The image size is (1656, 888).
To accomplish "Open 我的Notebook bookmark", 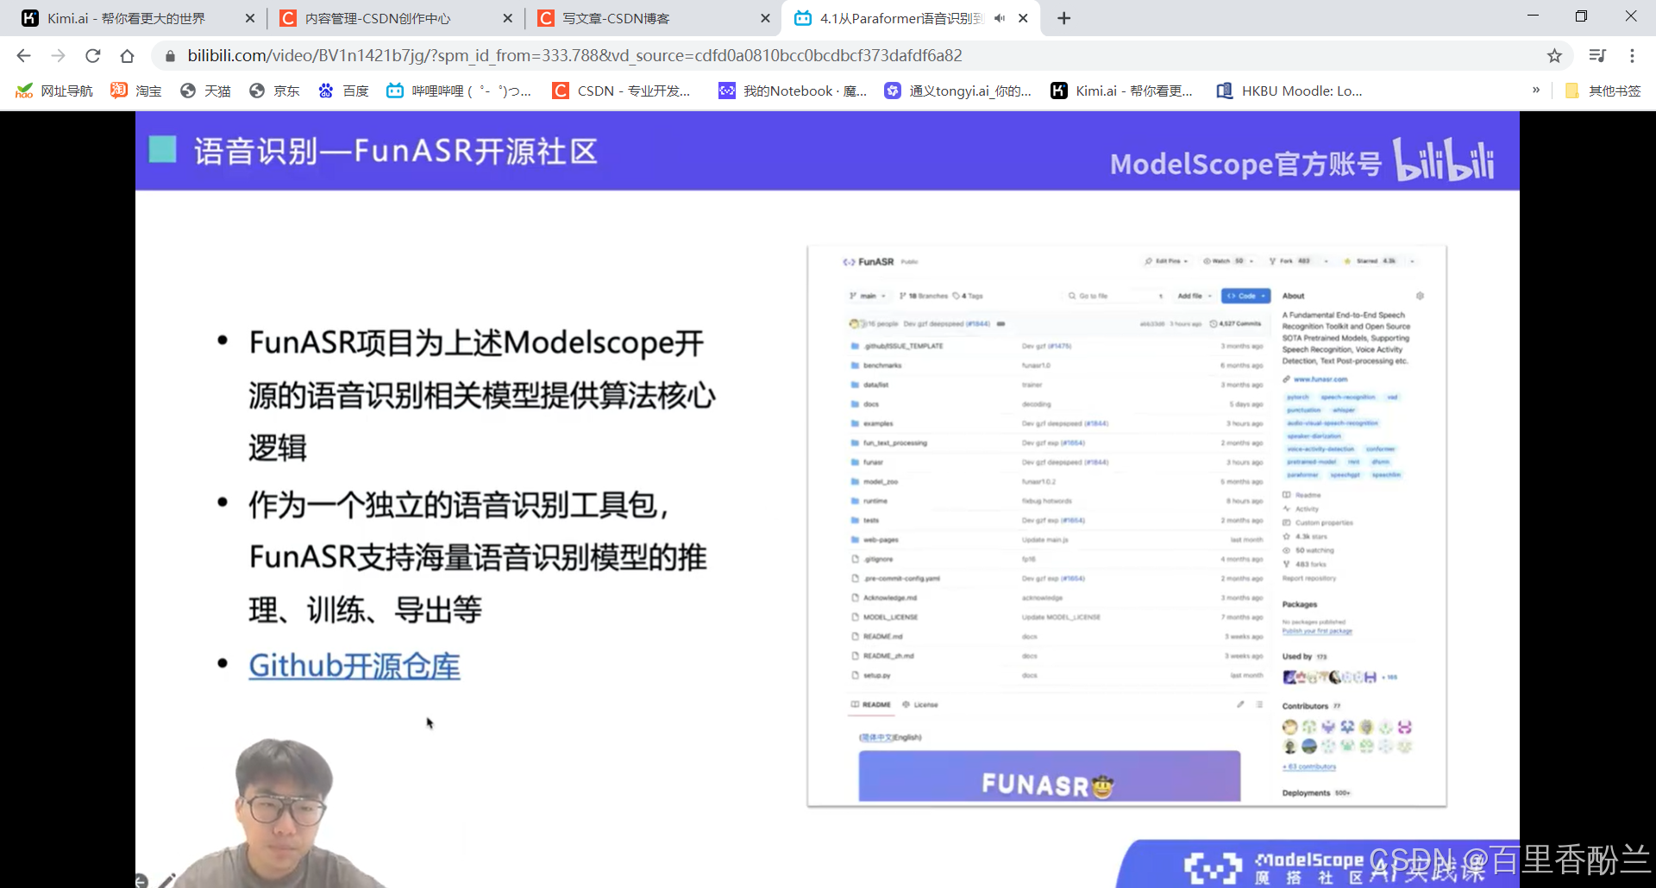I will point(793,91).
